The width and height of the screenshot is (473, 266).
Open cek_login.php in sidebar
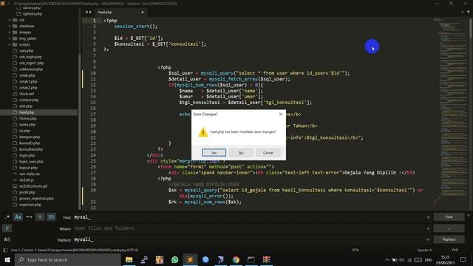pos(30,57)
